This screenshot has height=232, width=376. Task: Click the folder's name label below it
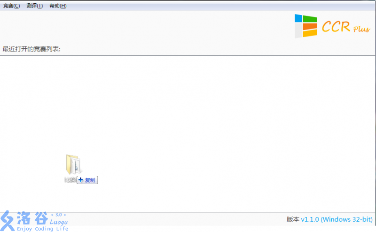click(70, 180)
